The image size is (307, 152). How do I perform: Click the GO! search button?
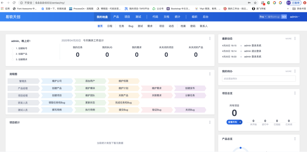(x=284, y=17)
